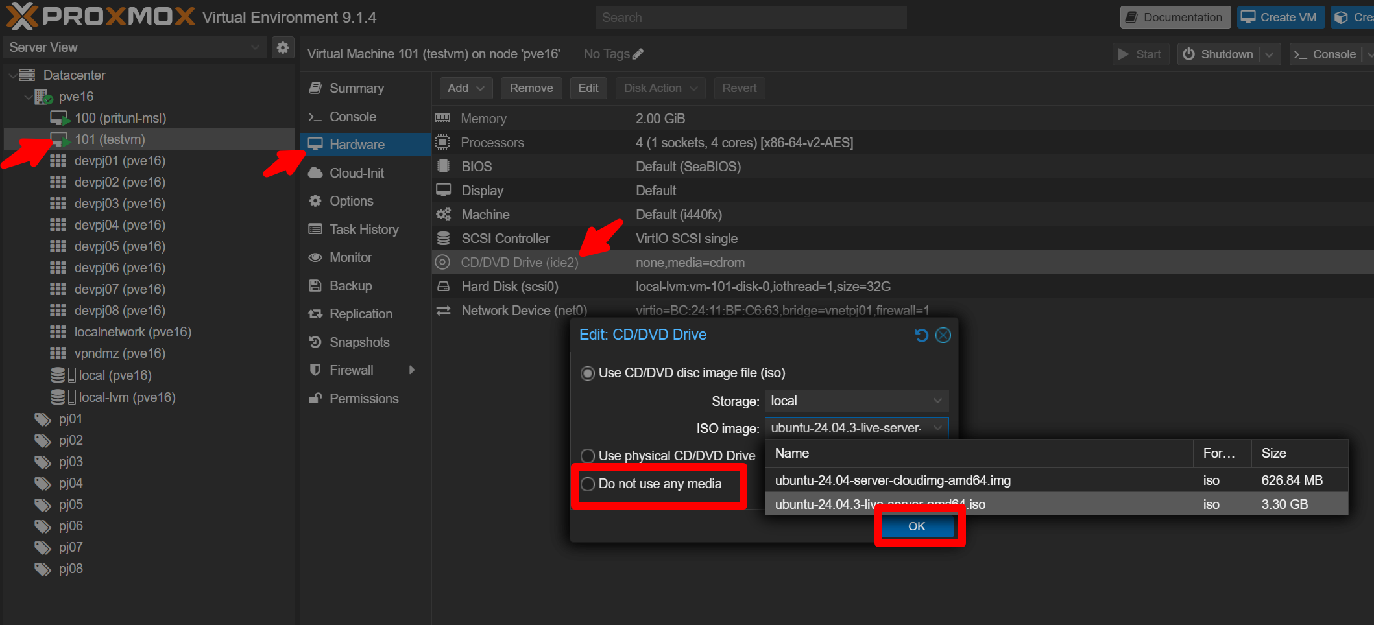The width and height of the screenshot is (1374, 625).
Task: Open the Add hardware dropdown
Action: (x=466, y=88)
